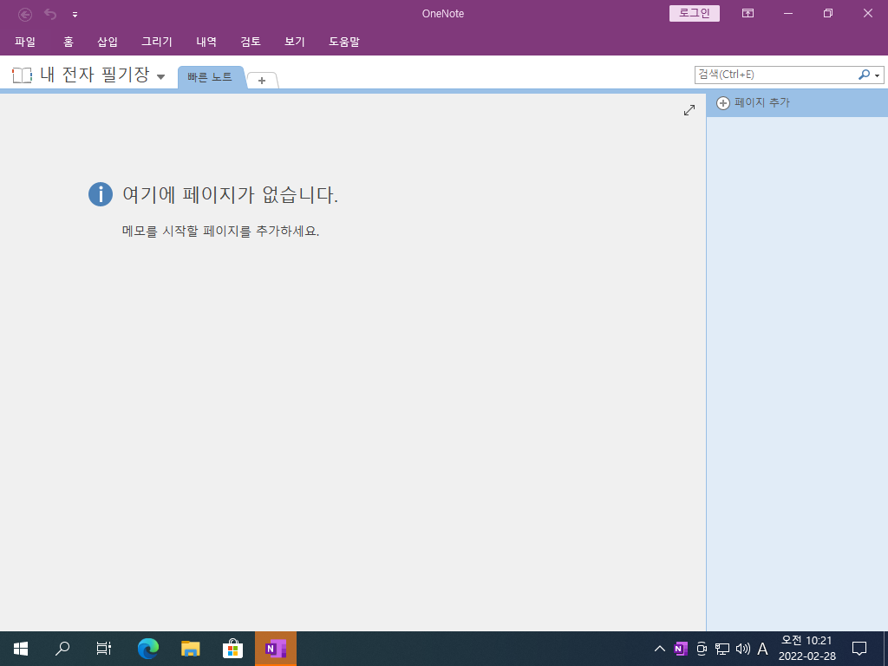Click into the 검색(Ctrl+E) search field

[776, 75]
